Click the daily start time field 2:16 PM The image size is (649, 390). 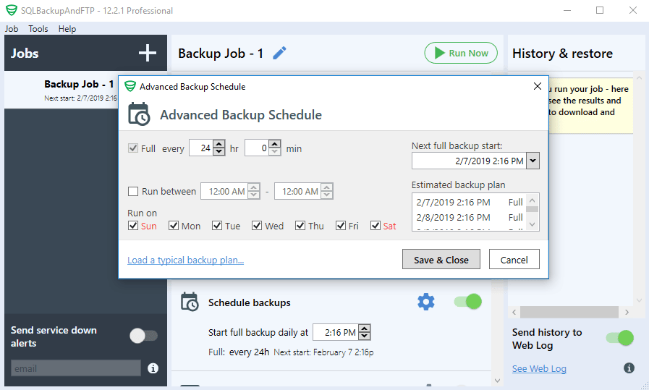pyautogui.click(x=336, y=332)
